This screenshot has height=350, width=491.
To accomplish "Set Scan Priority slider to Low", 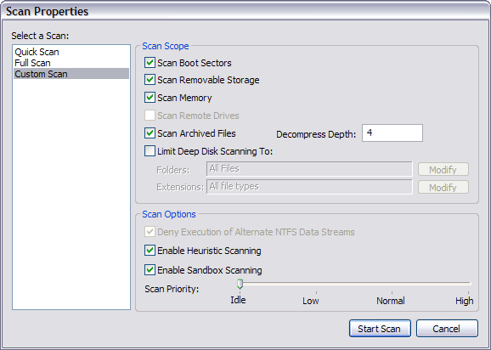I will [x=316, y=284].
